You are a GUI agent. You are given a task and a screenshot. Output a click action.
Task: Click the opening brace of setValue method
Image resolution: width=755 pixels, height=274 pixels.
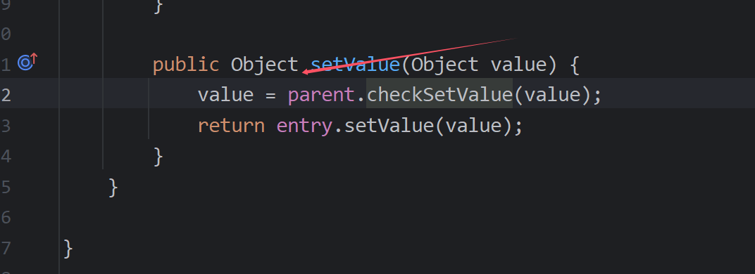[575, 65]
